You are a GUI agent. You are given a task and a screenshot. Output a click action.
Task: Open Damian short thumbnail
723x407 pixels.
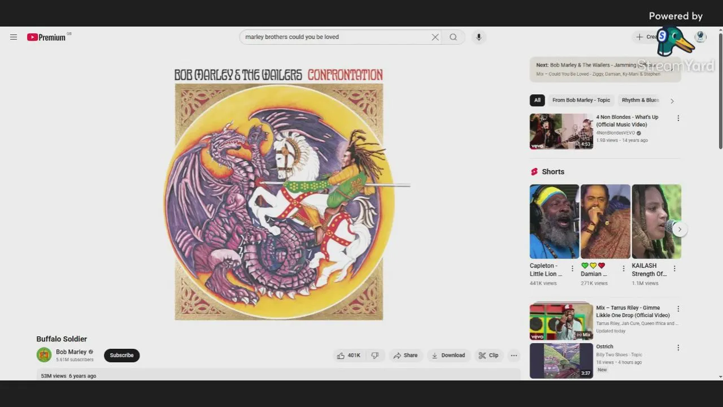point(606,222)
